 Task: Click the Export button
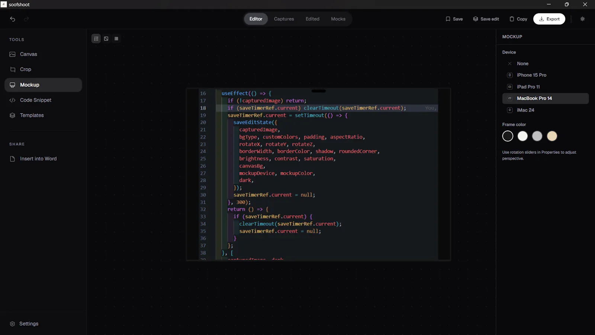(x=549, y=19)
